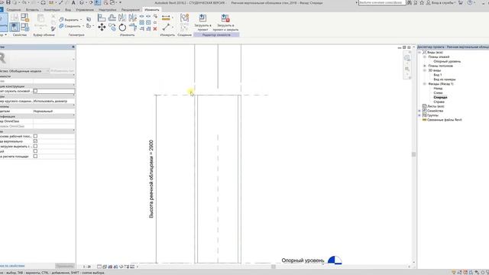This screenshot has height=275, width=489.
Task: Click the Paste clipboard icon
Action: coord(40,18)
